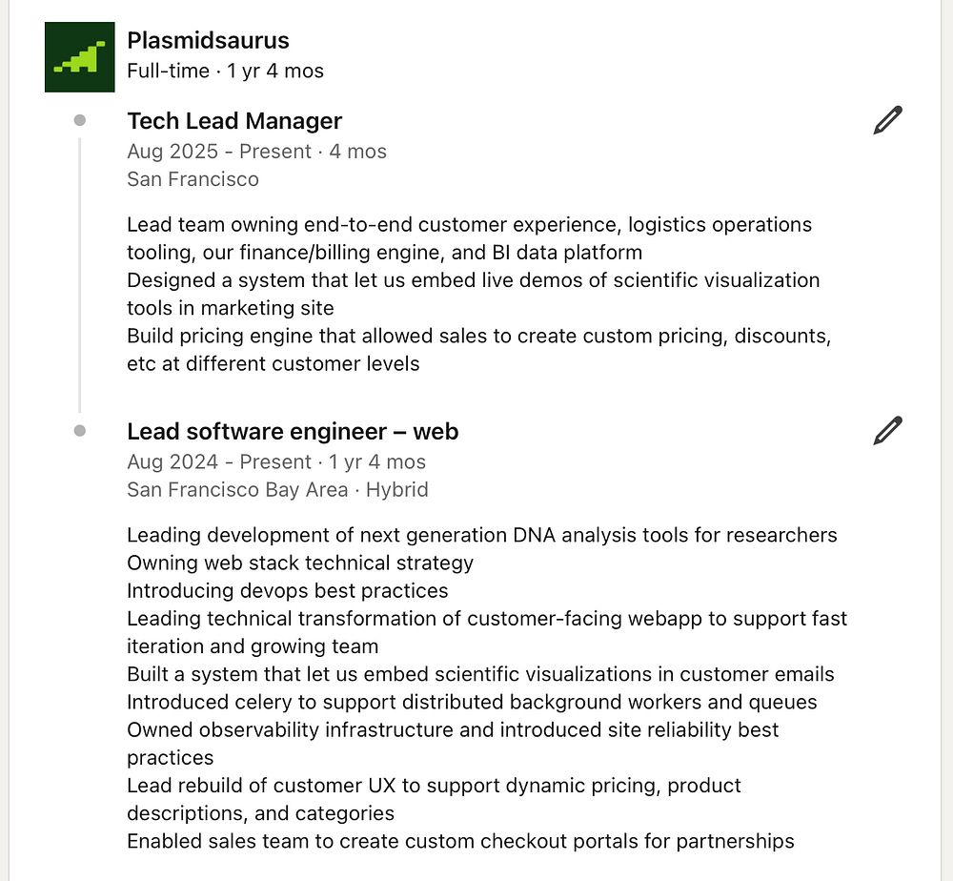Click San Francisco Bay Area Hybrid location
953x881 pixels.
(277, 489)
